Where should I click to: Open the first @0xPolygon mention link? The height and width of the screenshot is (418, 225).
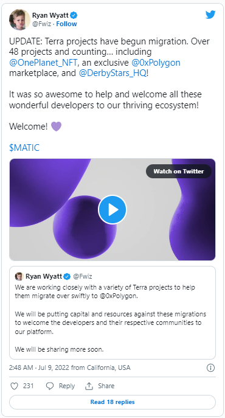(x=156, y=63)
